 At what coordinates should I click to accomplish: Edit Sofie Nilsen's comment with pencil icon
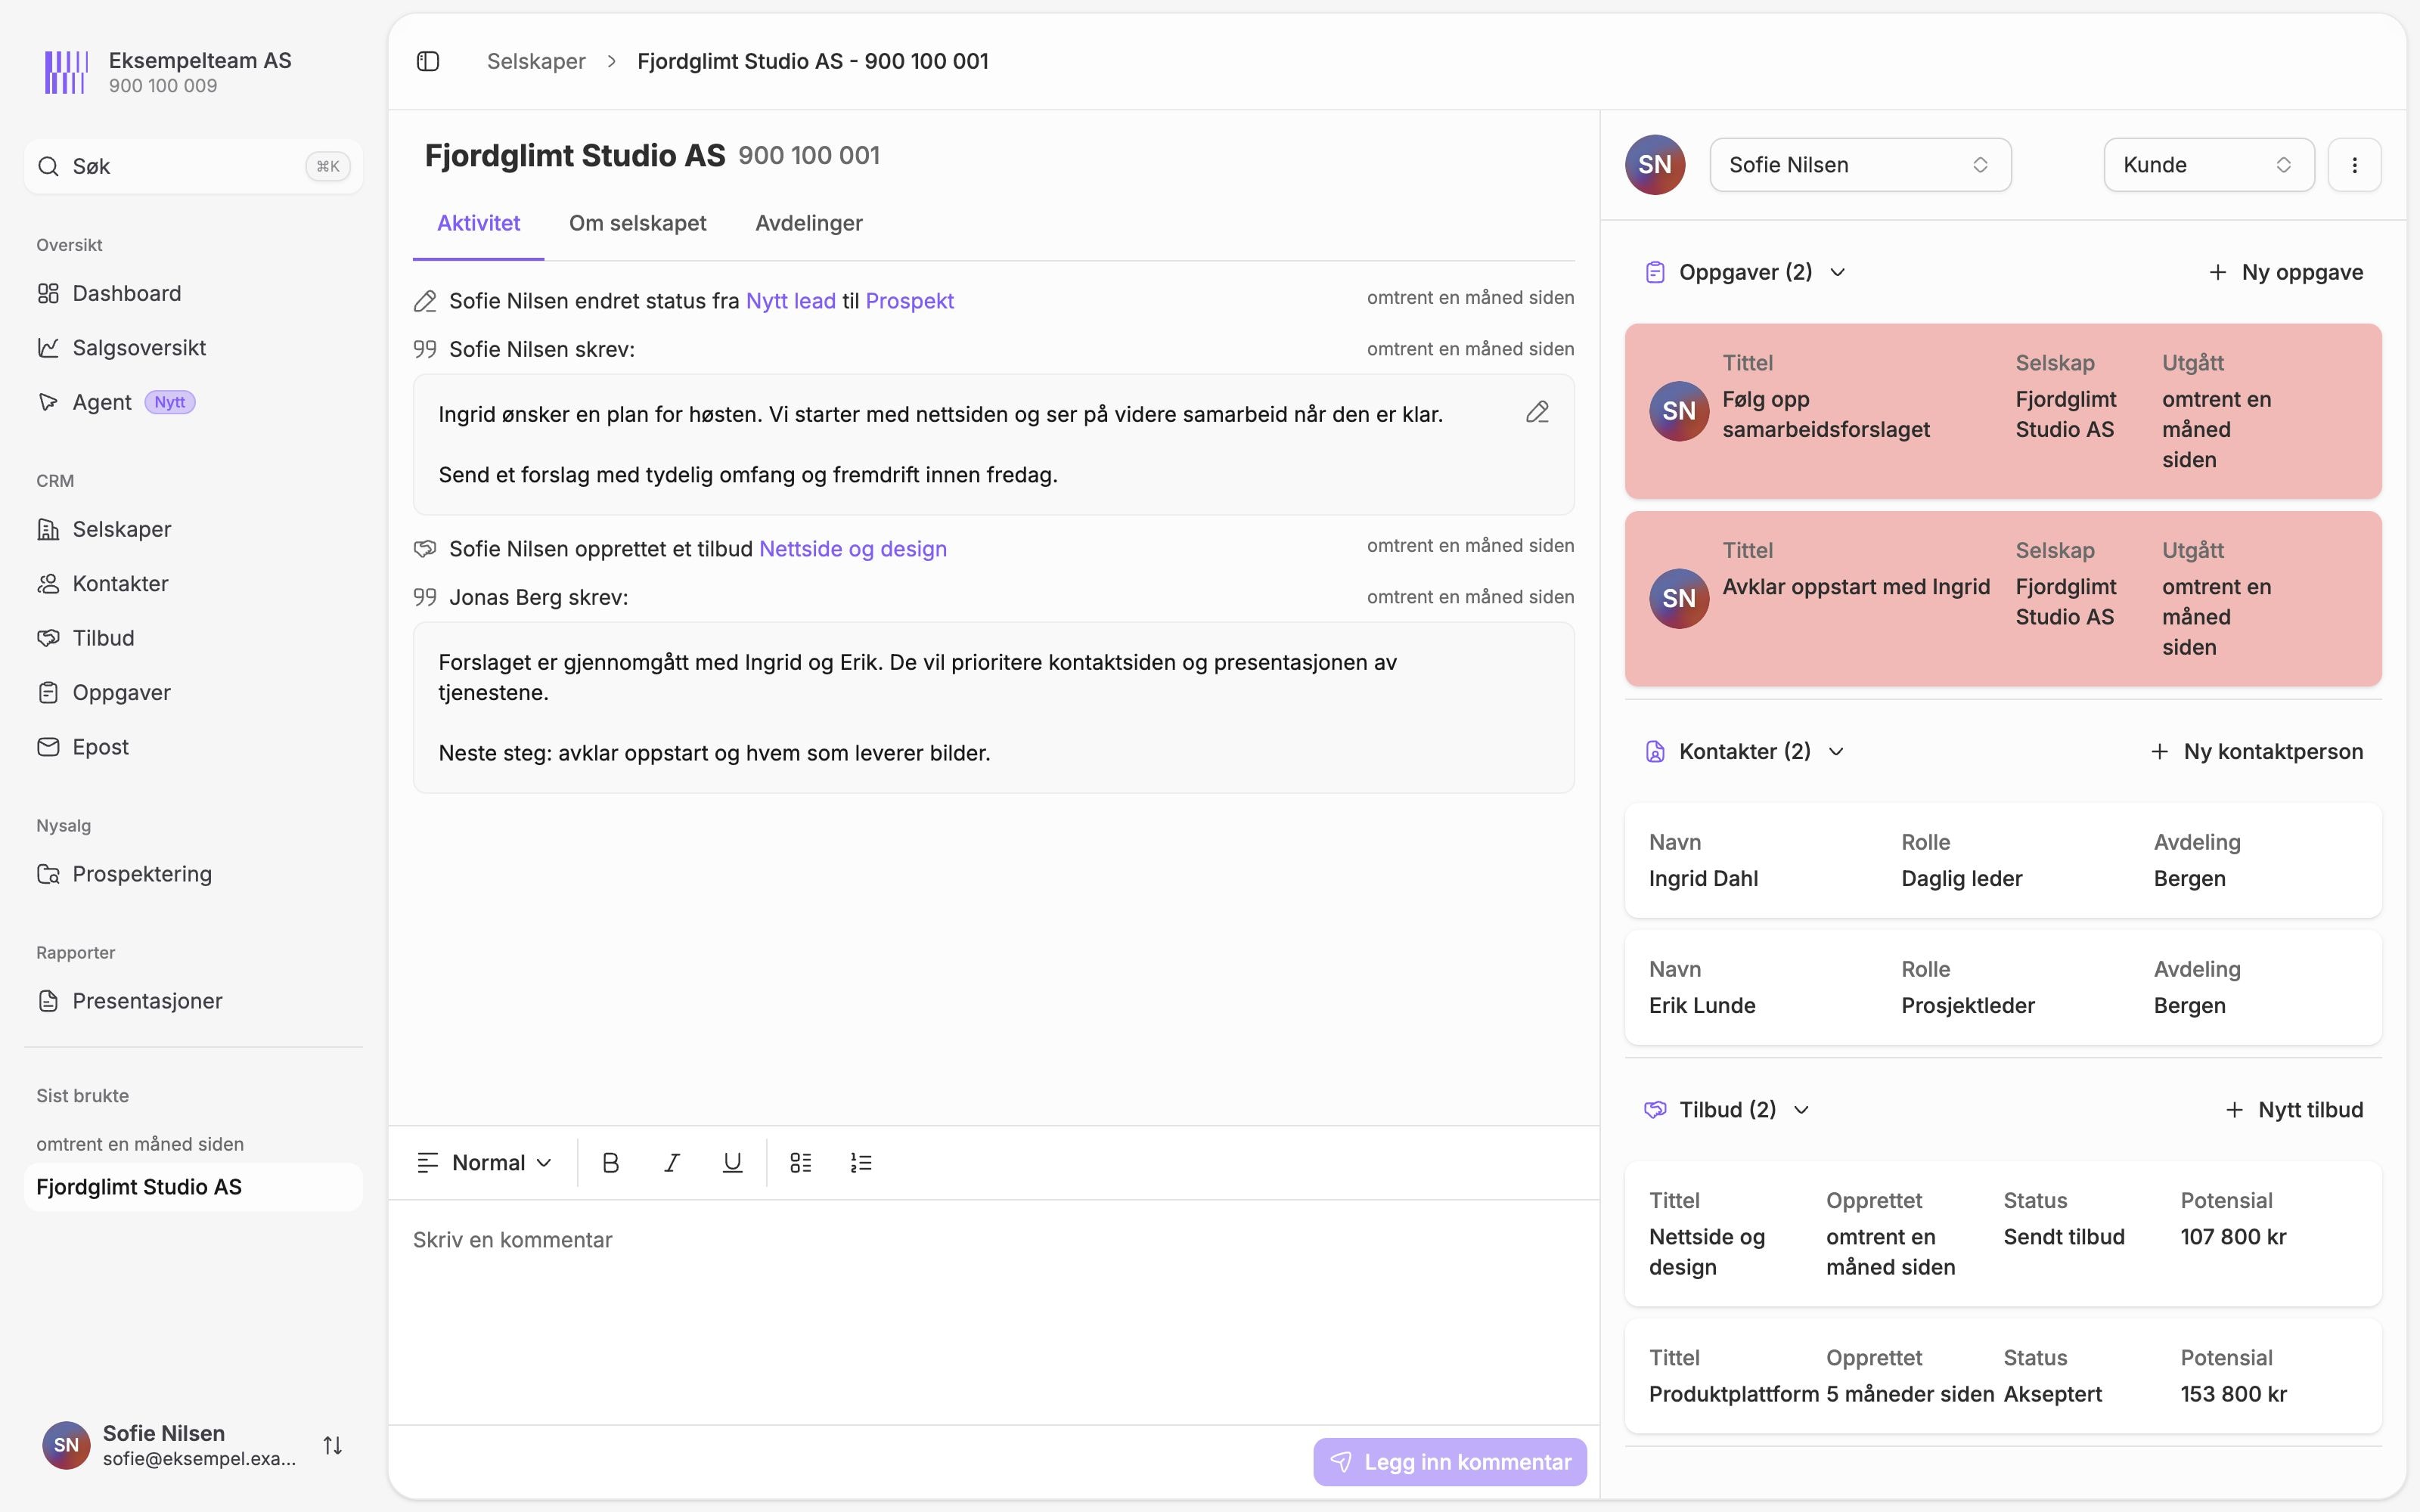[x=1537, y=412]
